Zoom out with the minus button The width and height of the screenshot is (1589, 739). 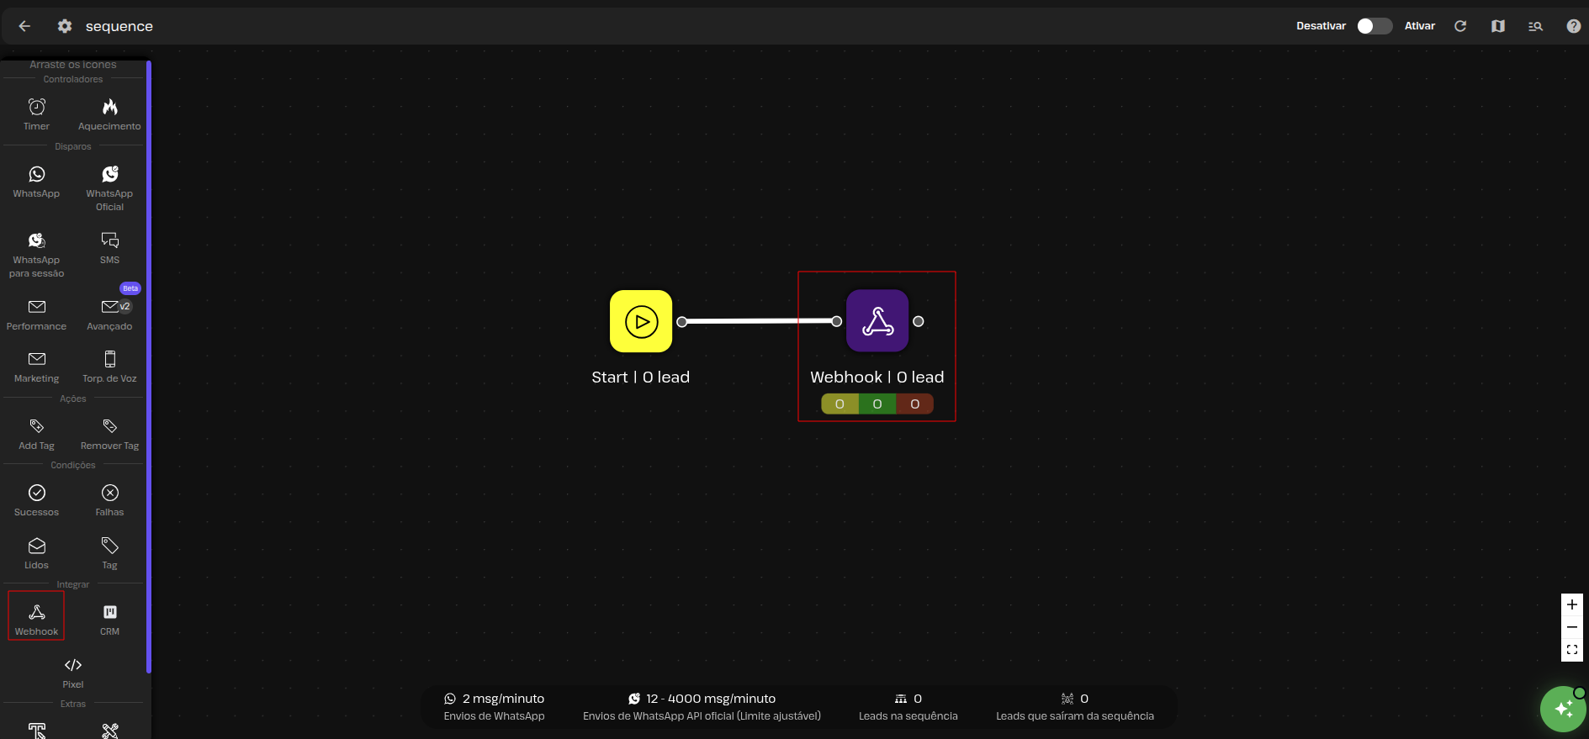(x=1571, y=627)
